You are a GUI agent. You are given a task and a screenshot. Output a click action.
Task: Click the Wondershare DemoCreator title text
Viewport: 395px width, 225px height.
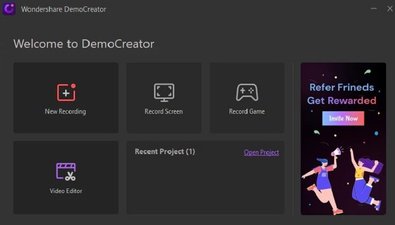point(64,9)
